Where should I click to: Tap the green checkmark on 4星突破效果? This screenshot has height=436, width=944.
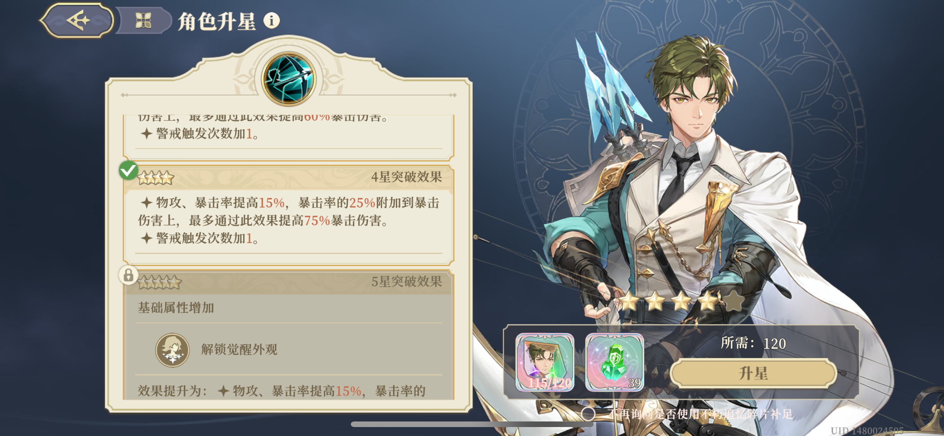[128, 170]
